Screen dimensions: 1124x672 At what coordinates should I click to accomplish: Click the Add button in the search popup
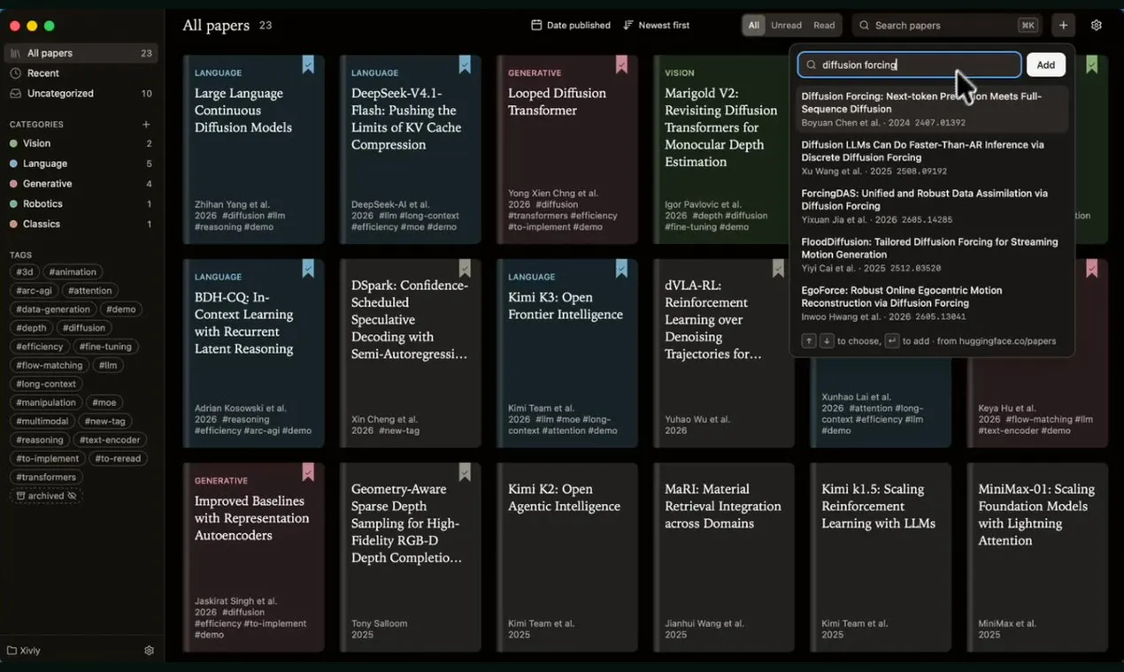click(1046, 65)
